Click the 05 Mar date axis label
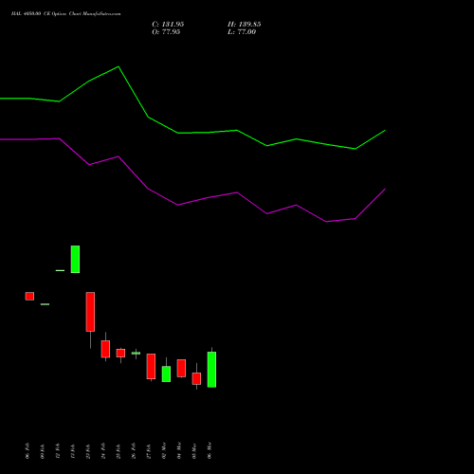This screenshot has width=474, height=474. (194, 451)
